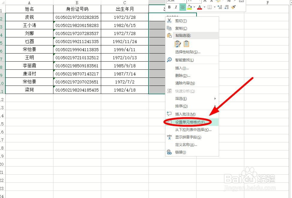Apply the yellow fill color bucket
This screenshot has width=292, height=198.
click(189, 7)
